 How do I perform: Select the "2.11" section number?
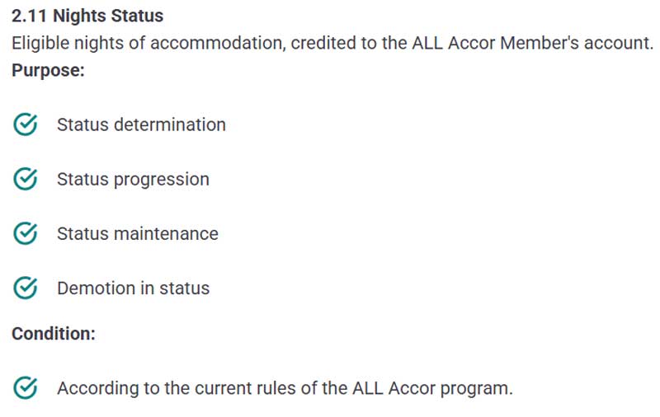30,16
